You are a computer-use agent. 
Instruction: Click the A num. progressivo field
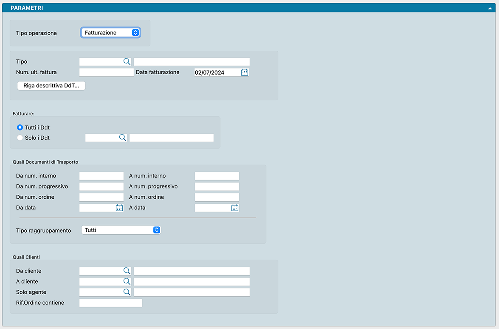tap(217, 186)
